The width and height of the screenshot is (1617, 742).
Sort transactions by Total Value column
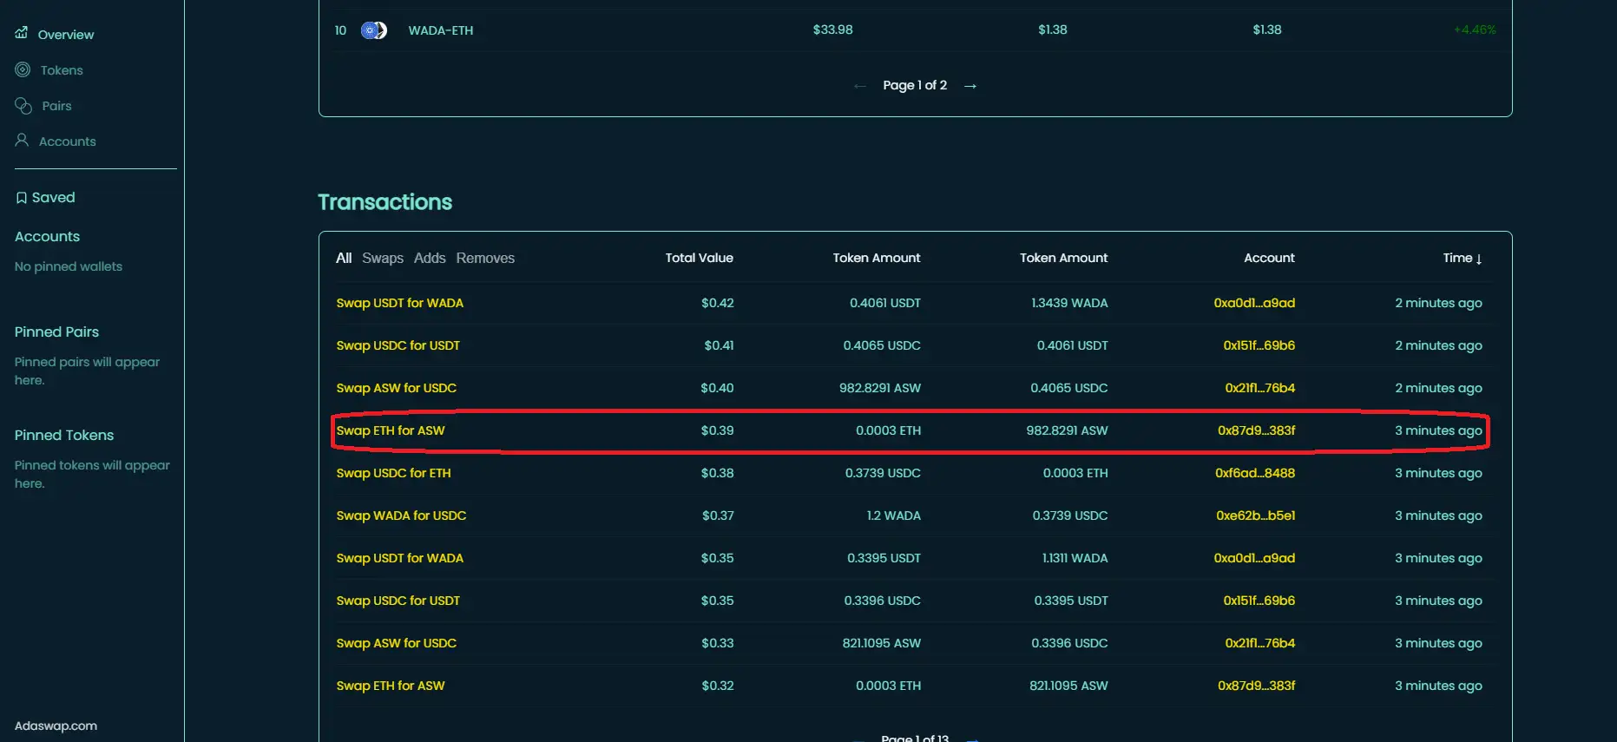coord(699,258)
